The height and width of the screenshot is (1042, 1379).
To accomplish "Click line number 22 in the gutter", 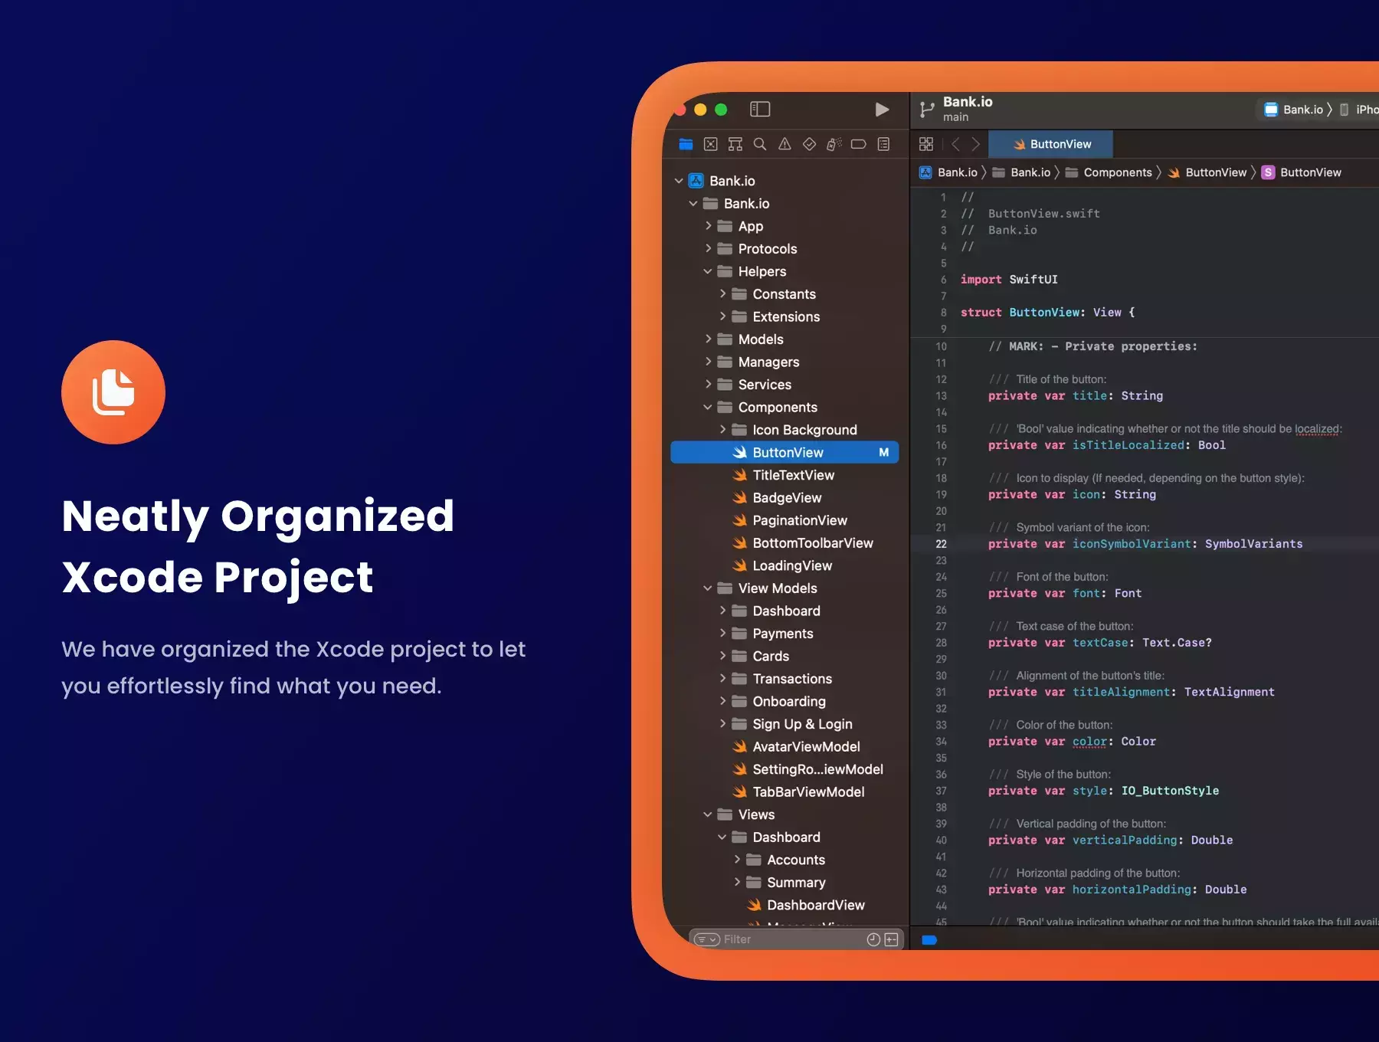I will click(941, 544).
